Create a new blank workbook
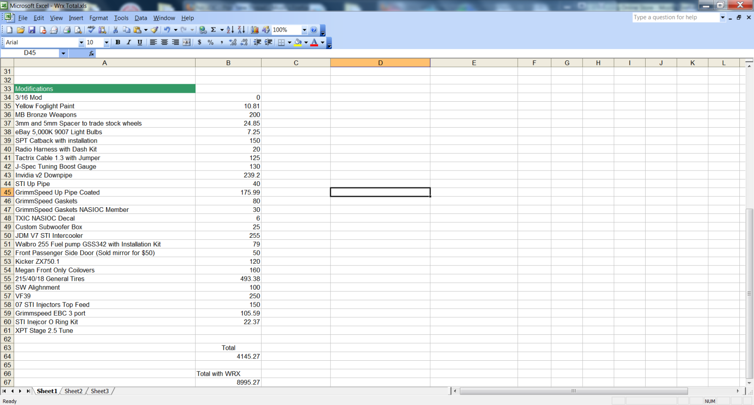754x405 pixels. [9, 30]
